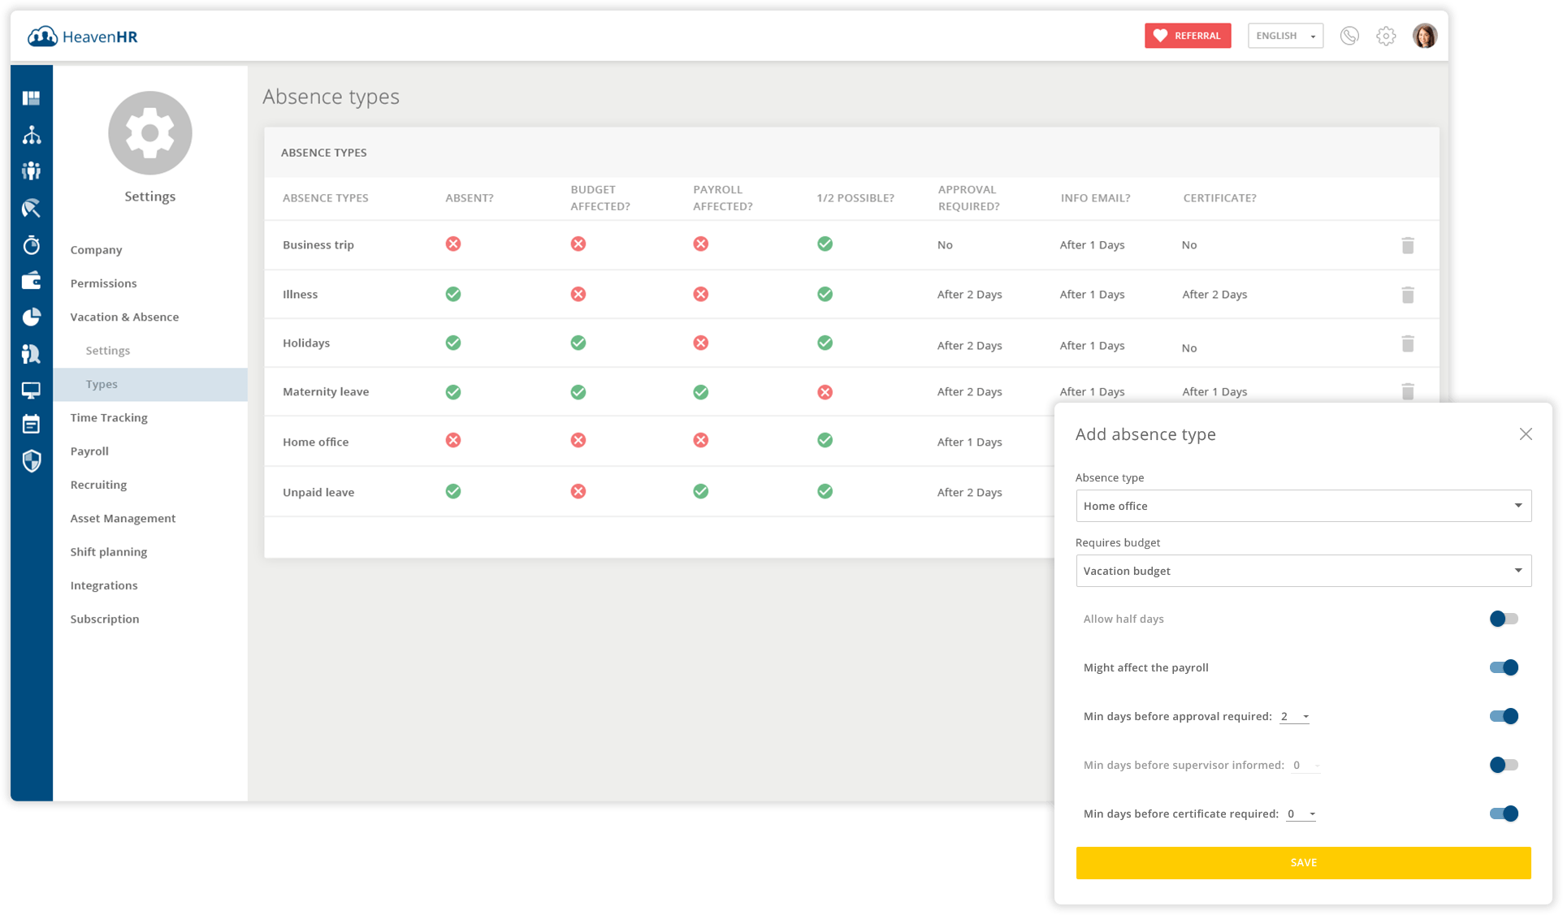Open the Absence type dropdown
The height and width of the screenshot is (915, 1563).
(1303, 506)
